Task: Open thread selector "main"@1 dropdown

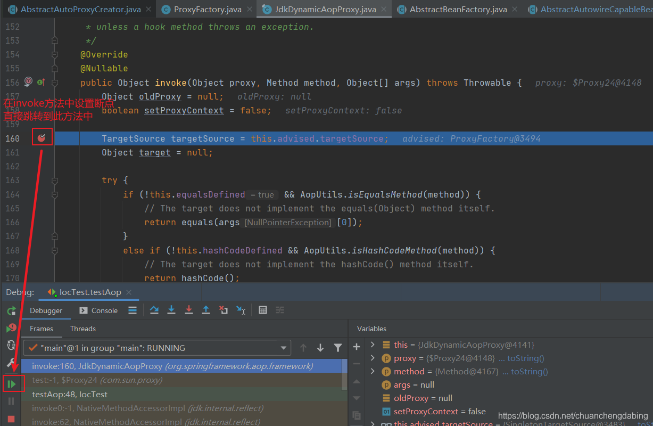Action: (158, 348)
